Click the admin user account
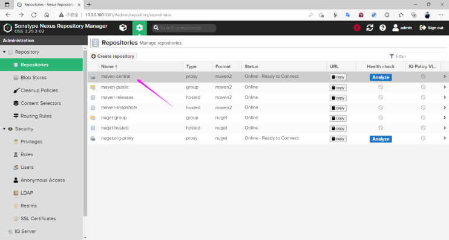 click(x=402, y=28)
